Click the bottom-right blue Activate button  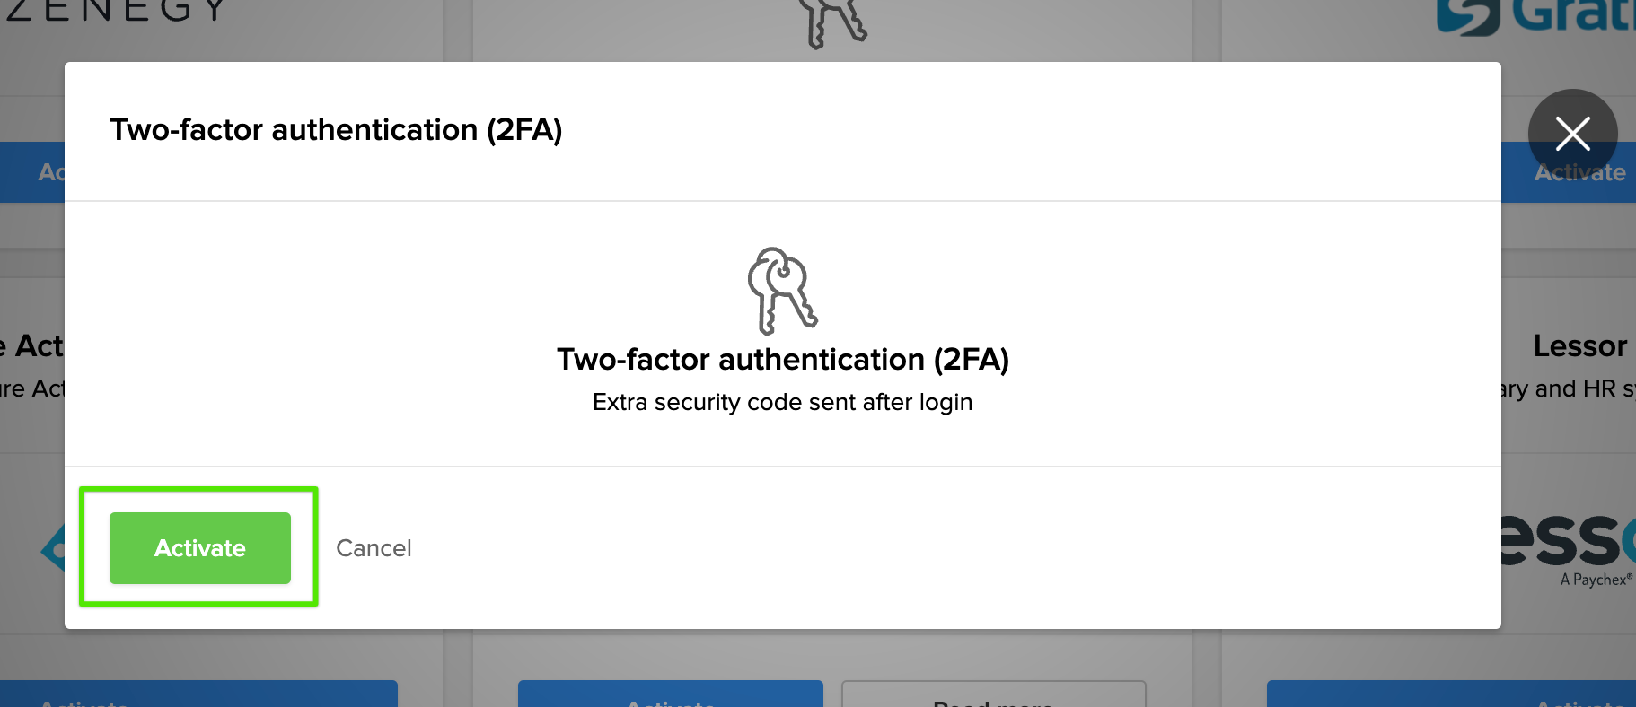tap(1451, 694)
